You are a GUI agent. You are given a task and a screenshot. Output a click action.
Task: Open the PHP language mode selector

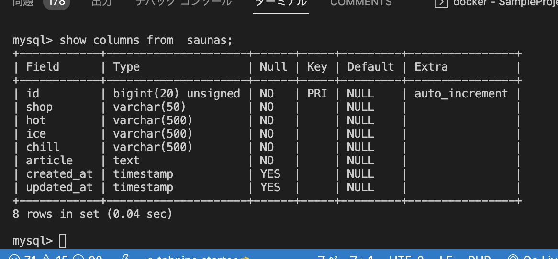[x=480, y=257]
